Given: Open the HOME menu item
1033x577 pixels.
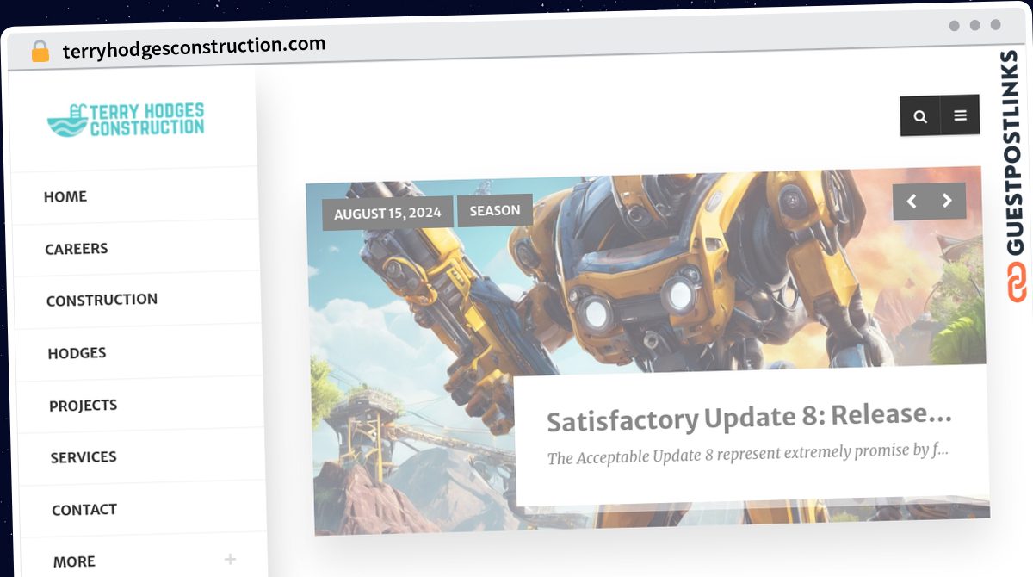Looking at the screenshot, I should [65, 196].
